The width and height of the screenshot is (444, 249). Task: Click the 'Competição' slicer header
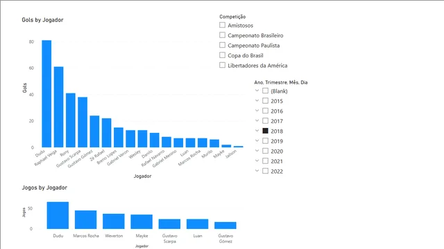pos(232,17)
